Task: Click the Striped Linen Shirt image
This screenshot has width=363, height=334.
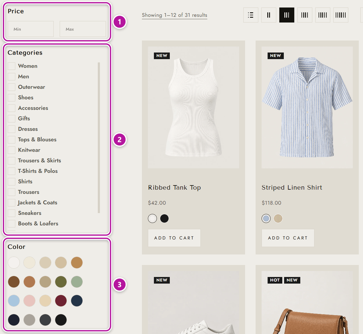Action: (x=307, y=107)
